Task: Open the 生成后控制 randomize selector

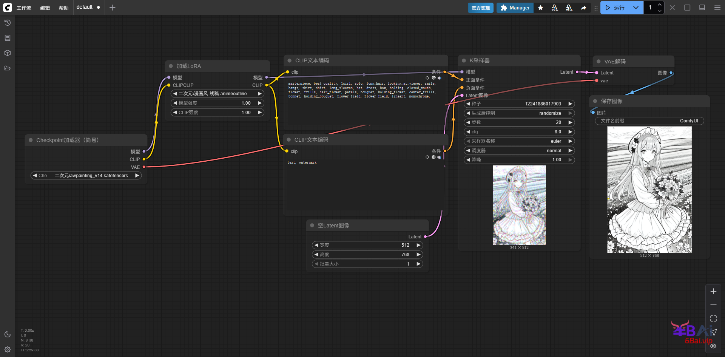Action: (519, 113)
